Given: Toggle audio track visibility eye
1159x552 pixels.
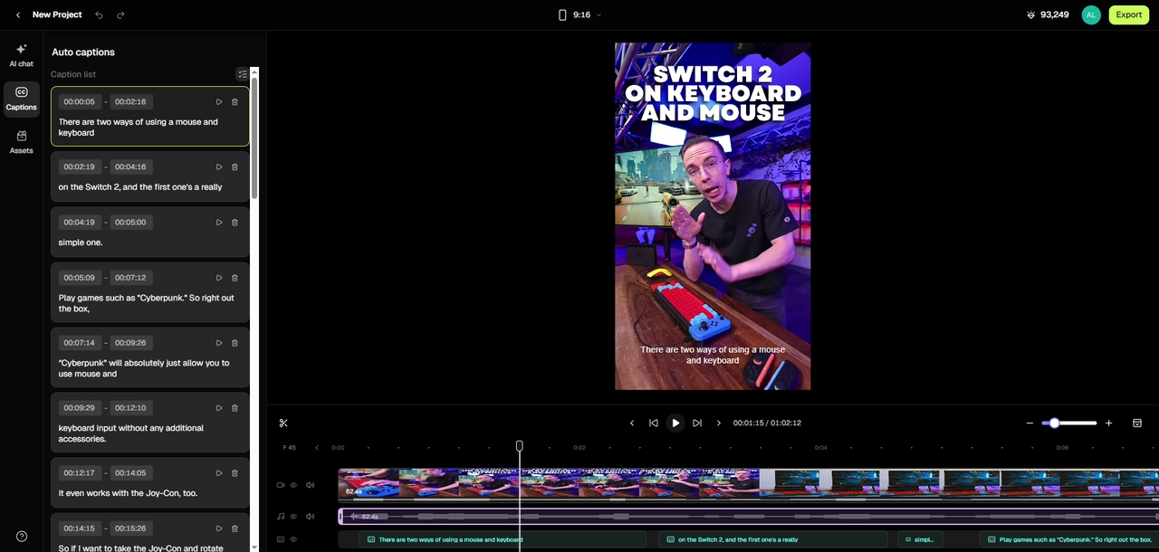Looking at the screenshot, I should 293,517.
